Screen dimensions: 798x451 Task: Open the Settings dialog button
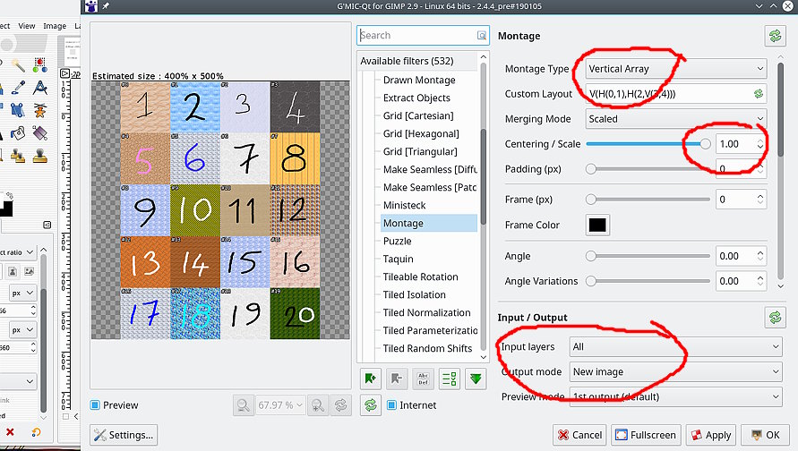coord(124,435)
